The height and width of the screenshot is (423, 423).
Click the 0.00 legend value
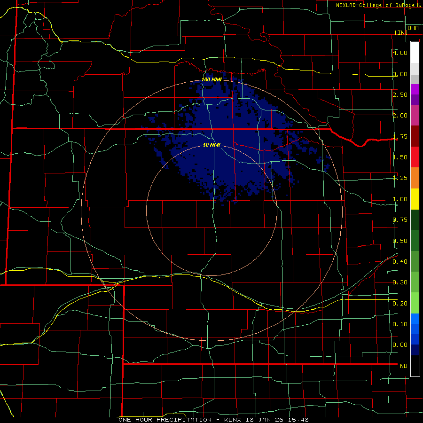pos(400,345)
